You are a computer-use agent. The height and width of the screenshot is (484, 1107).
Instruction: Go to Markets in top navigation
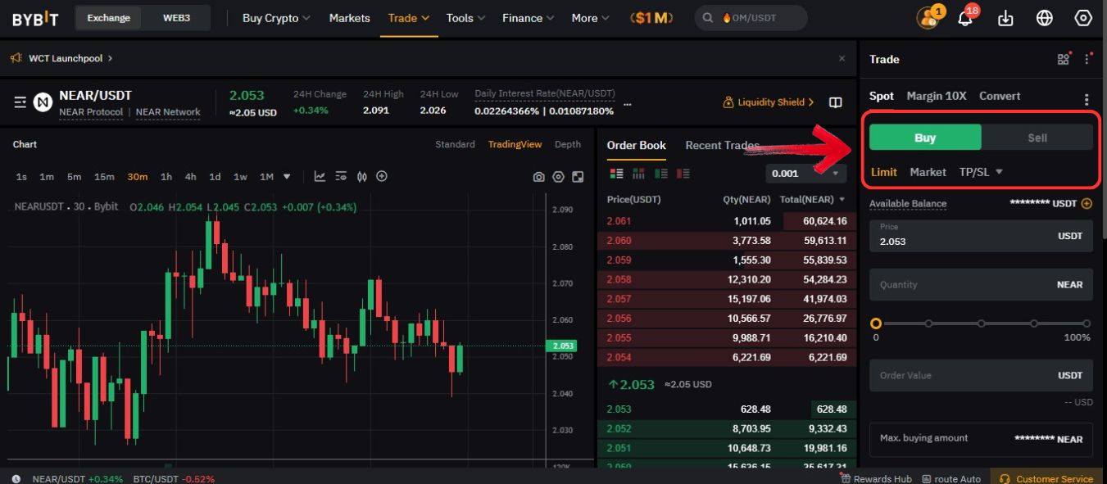pos(349,18)
